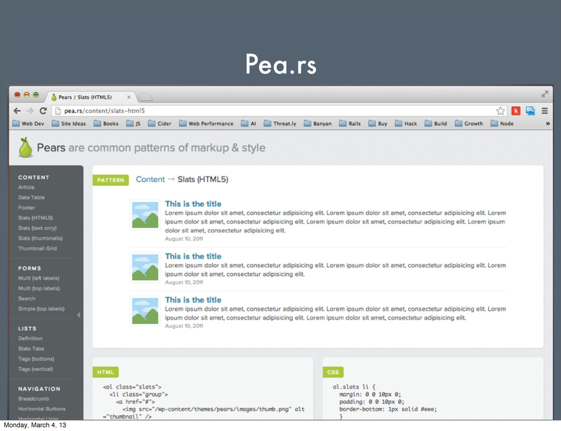The height and width of the screenshot is (431, 561).
Task: Open the Buy bookmark folder
Action: click(x=378, y=124)
